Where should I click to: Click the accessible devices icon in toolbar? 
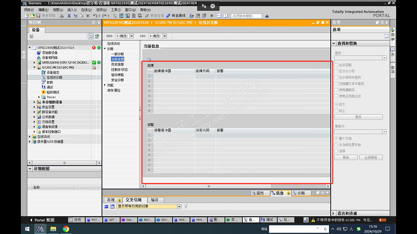[191, 16]
